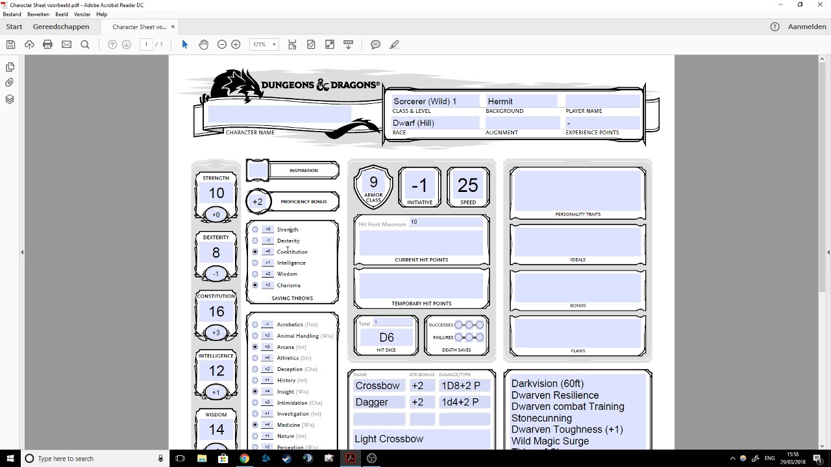831x467 pixels.
Task: Add a comment with speech bubble icon
Action: pyautogui.click(x=375, y=44)
